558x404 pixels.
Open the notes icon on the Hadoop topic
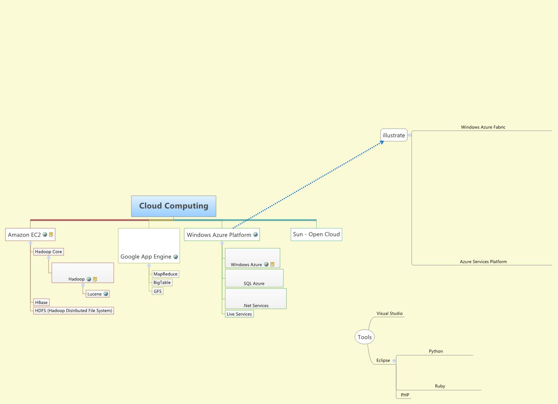pos(95,279)
